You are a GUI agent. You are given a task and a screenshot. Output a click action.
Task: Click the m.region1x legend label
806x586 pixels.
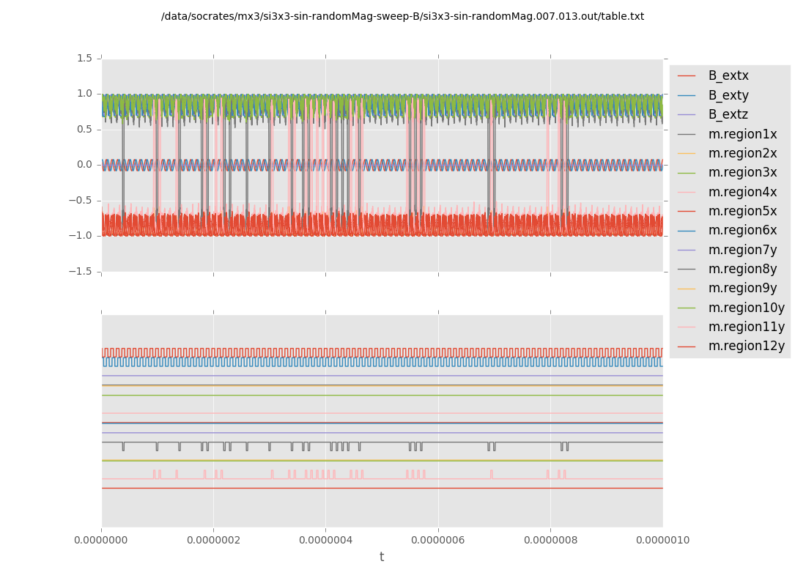coord(742,134)
